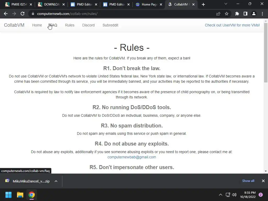The height and width of the screenshot is (201, 268).
Task: Open the clock and date 9:35 PM
Action: (x=248, y=195)
